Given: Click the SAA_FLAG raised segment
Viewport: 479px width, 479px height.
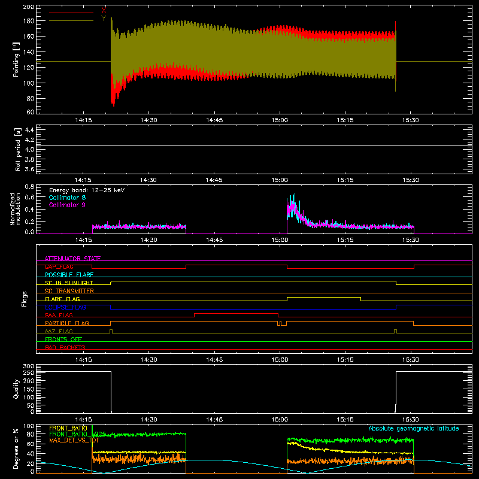Looking at the screenshot, I should click(236, 313).
